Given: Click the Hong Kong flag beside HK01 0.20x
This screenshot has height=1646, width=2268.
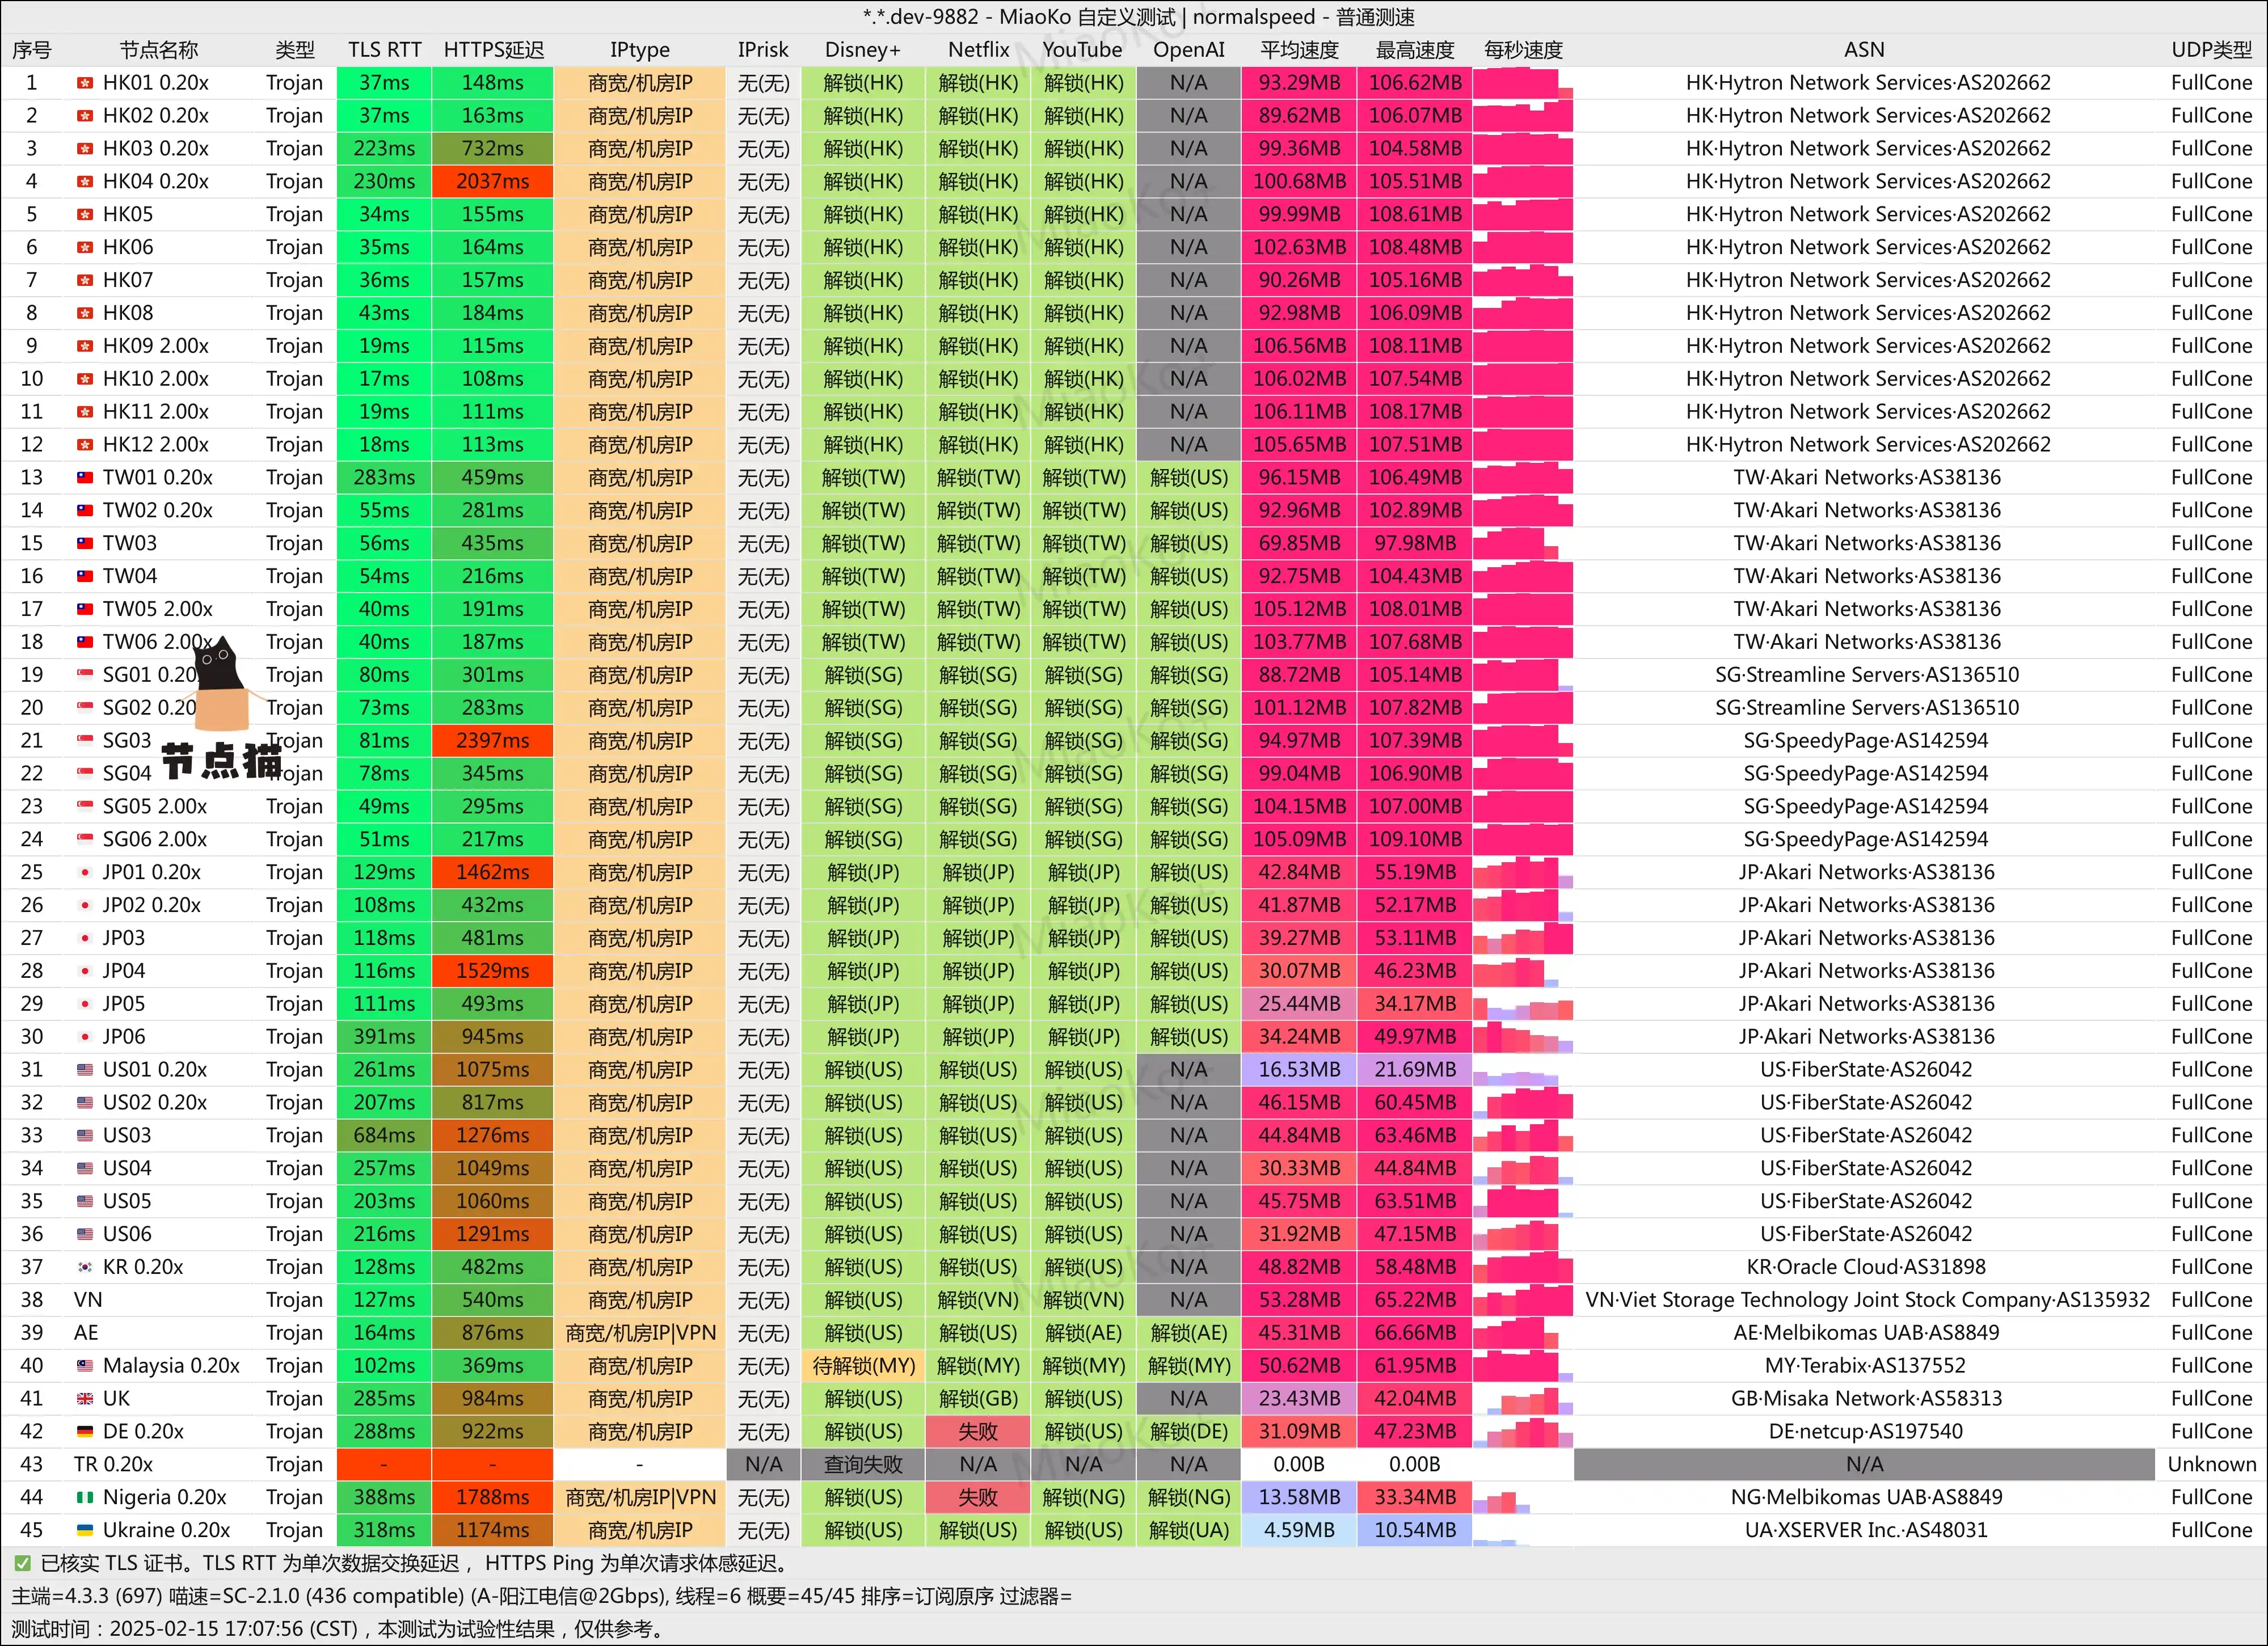Looking at the screenshot, I should 85,83.
